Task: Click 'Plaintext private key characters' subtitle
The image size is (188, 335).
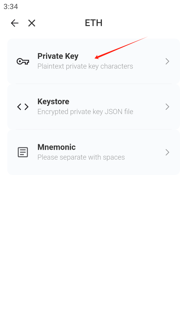Action: [x=85, y=66]
